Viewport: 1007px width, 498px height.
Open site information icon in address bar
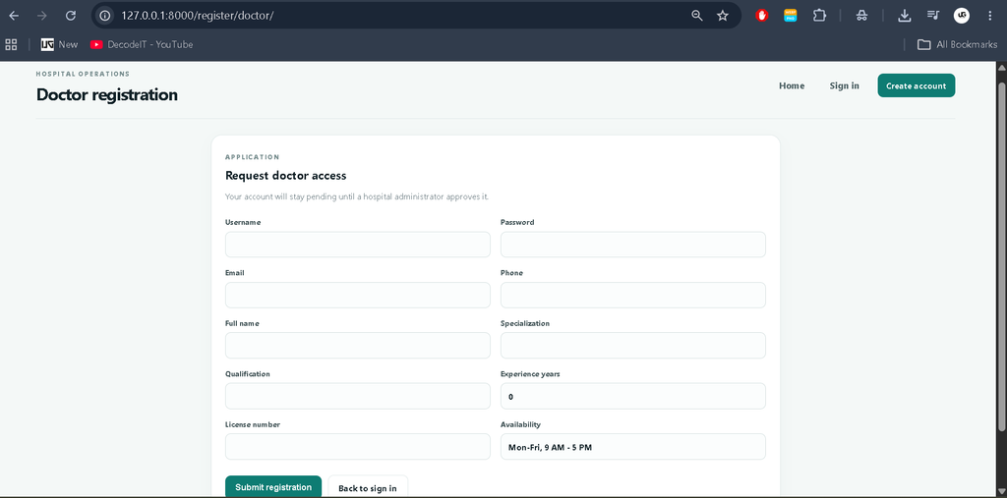point(105,16)
